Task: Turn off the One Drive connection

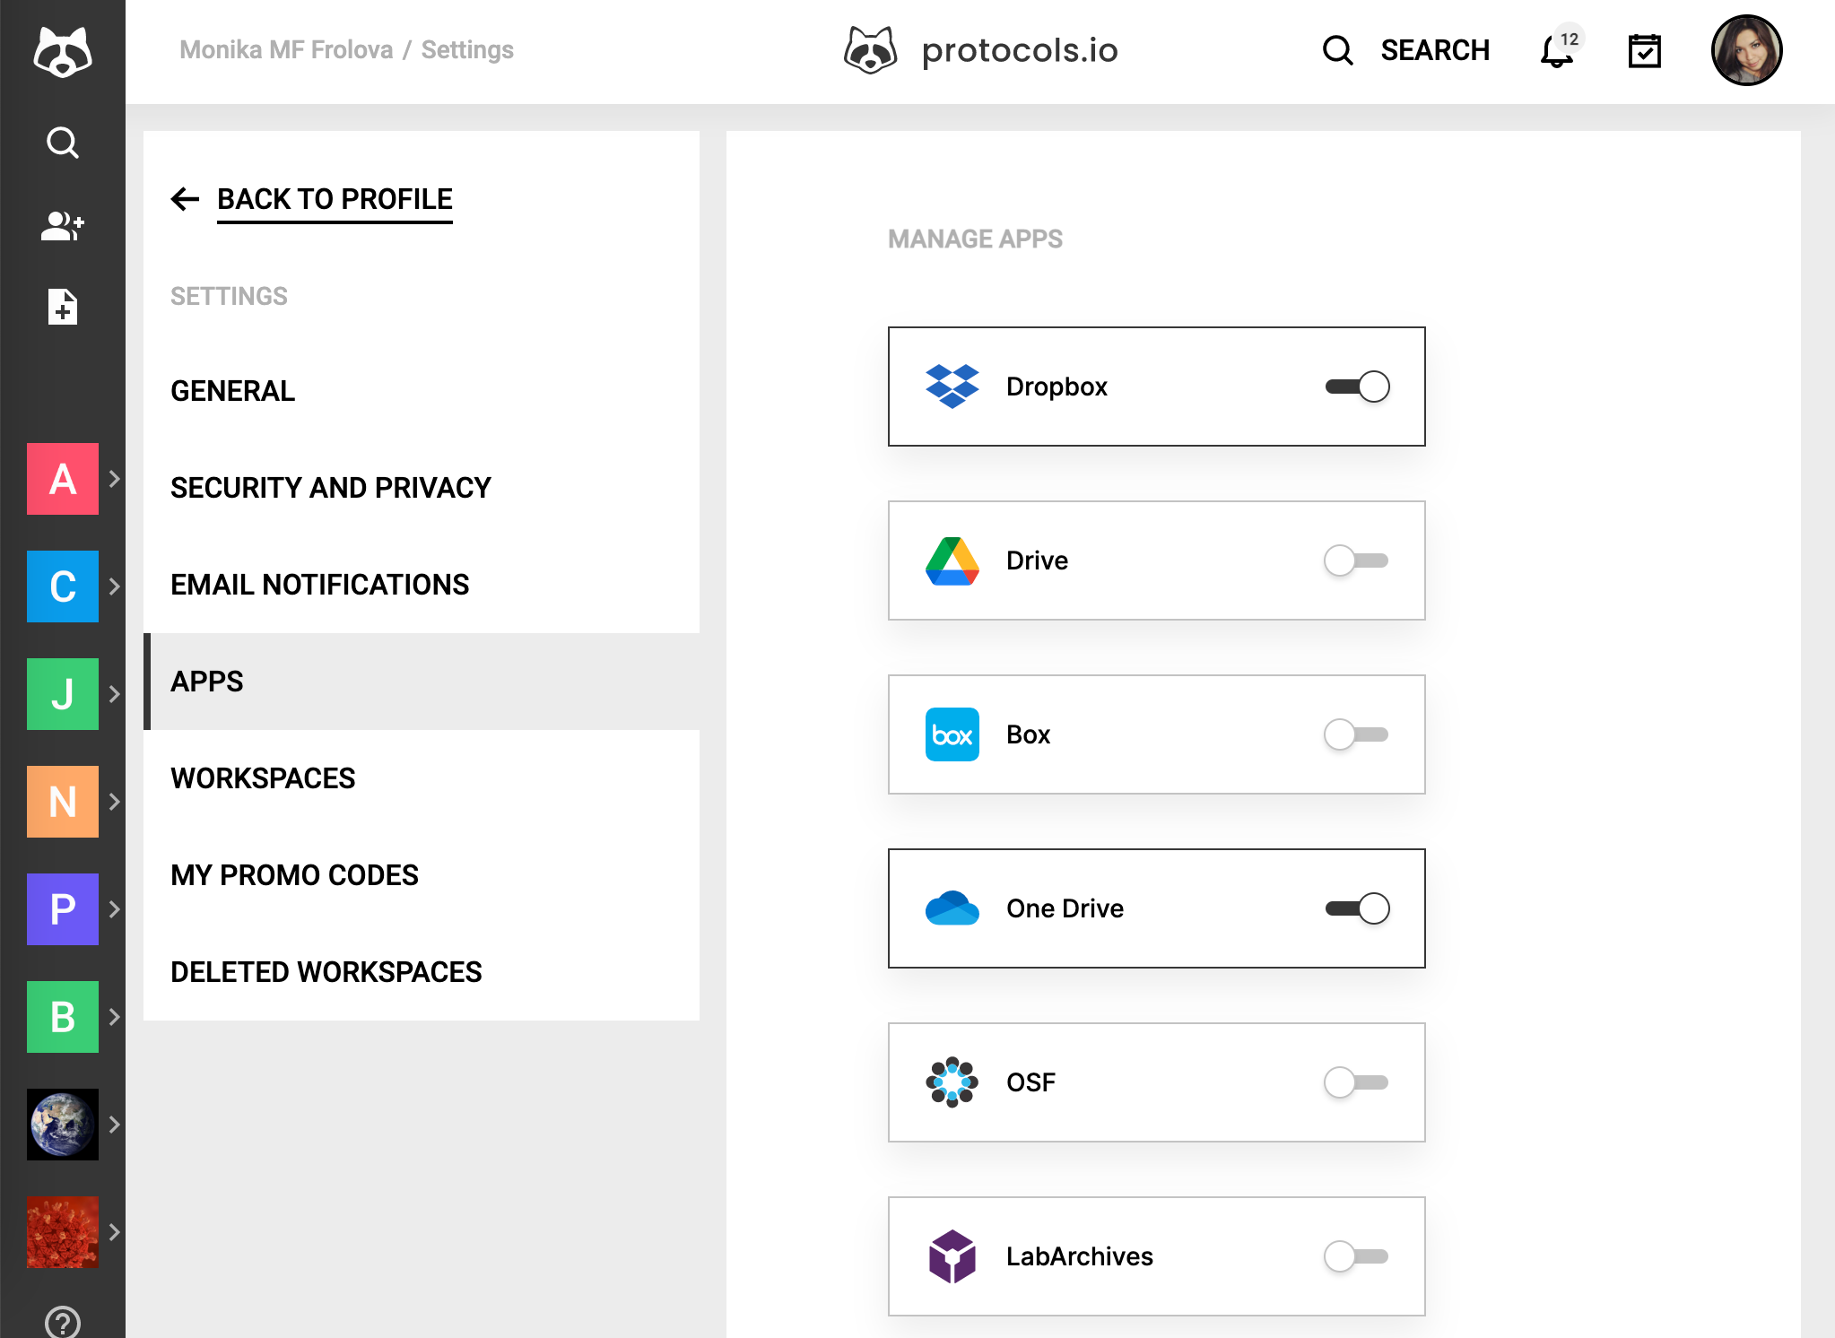Action: click(1357, 908)
